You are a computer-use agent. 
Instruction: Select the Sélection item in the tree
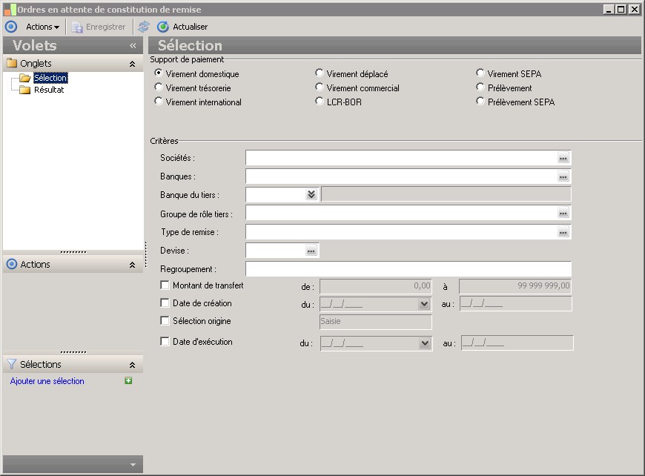coord(50,78)
